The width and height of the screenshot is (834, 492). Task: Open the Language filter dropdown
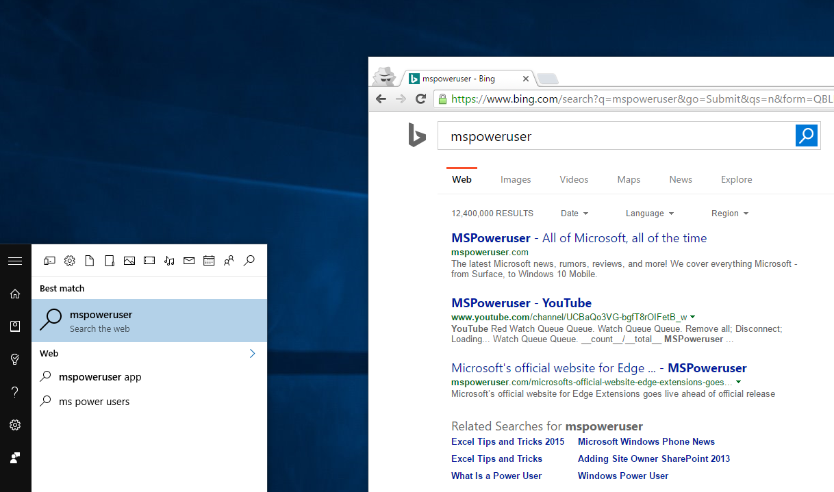tap(650, 213)
